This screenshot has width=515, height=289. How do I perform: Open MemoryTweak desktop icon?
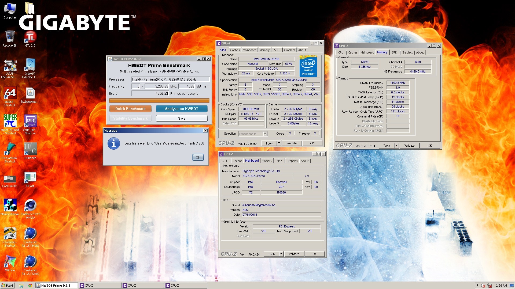click(x=10, y=207)
